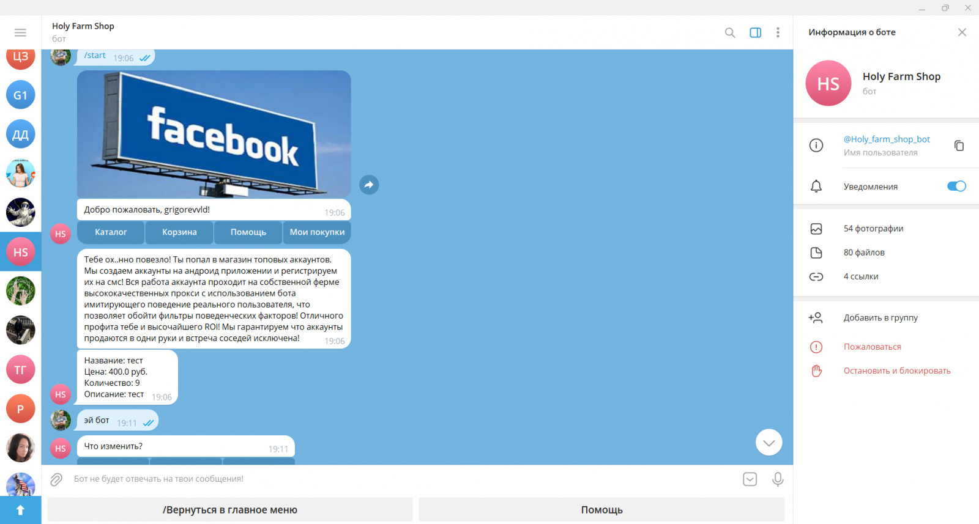The width and height of the screenshot is (979, 524).
Task: Select 'Добавить в группу' option
Action: [x=880, y=318]
